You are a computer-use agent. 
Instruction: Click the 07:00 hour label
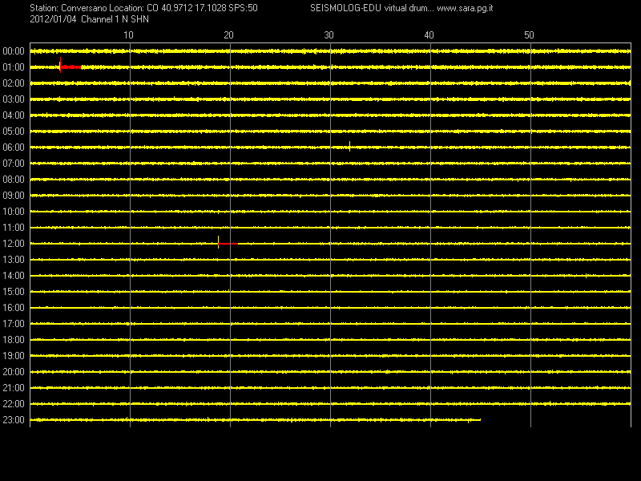(14, 164)
